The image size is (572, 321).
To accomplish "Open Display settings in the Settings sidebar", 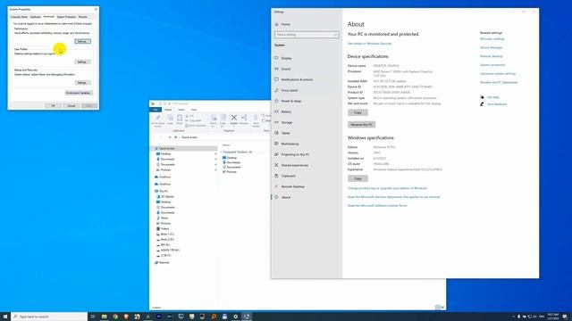I will (x=286, y=58).
